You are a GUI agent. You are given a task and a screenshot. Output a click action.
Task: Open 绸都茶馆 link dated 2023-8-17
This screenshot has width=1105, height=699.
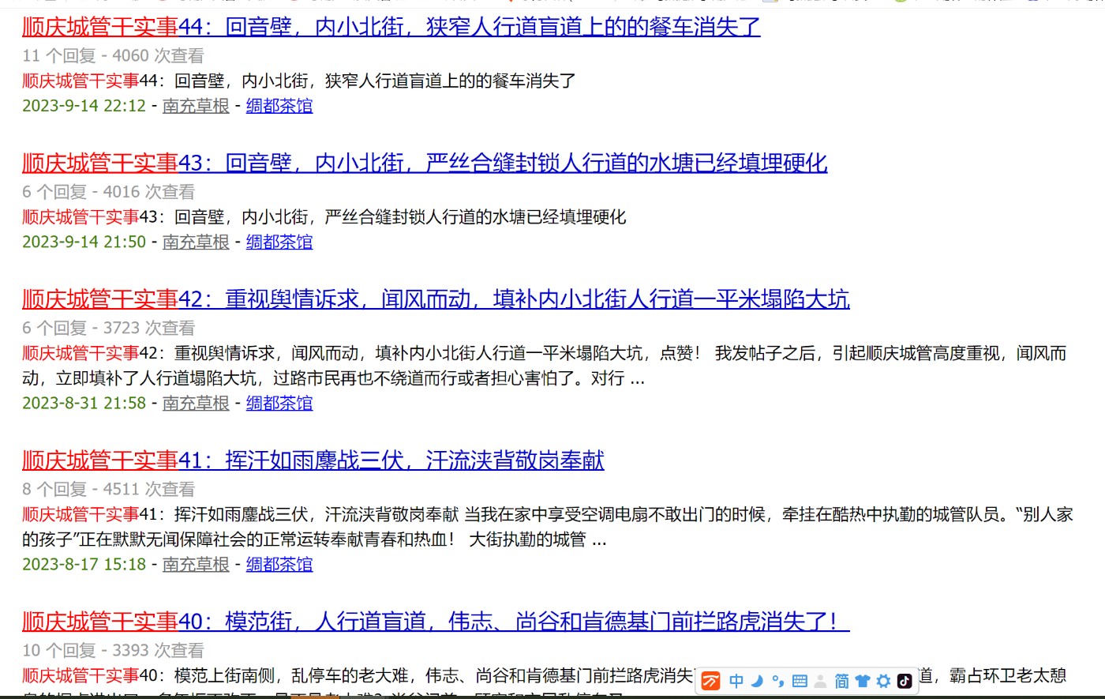pos(279,564)
